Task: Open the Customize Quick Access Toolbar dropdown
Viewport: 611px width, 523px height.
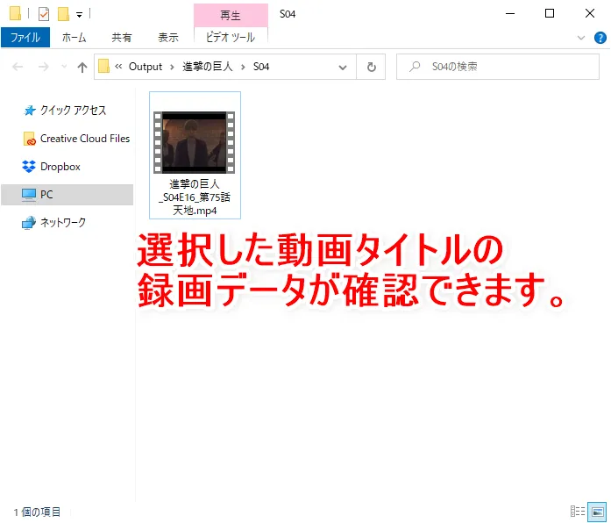Action: [79, 15]
